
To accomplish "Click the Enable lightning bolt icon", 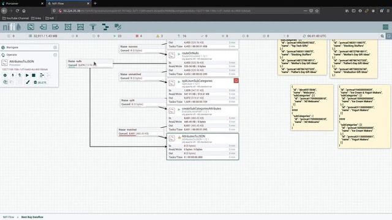I will [12, 75].
